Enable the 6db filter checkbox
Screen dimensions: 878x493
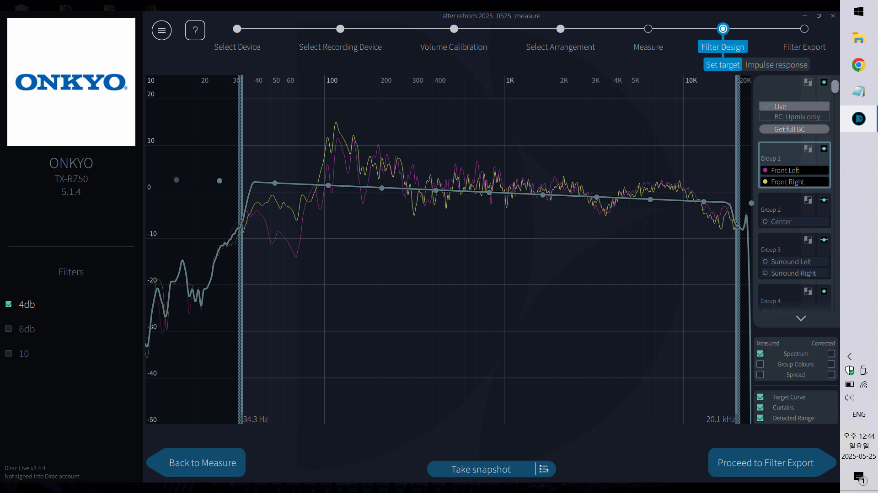[8, 329]
